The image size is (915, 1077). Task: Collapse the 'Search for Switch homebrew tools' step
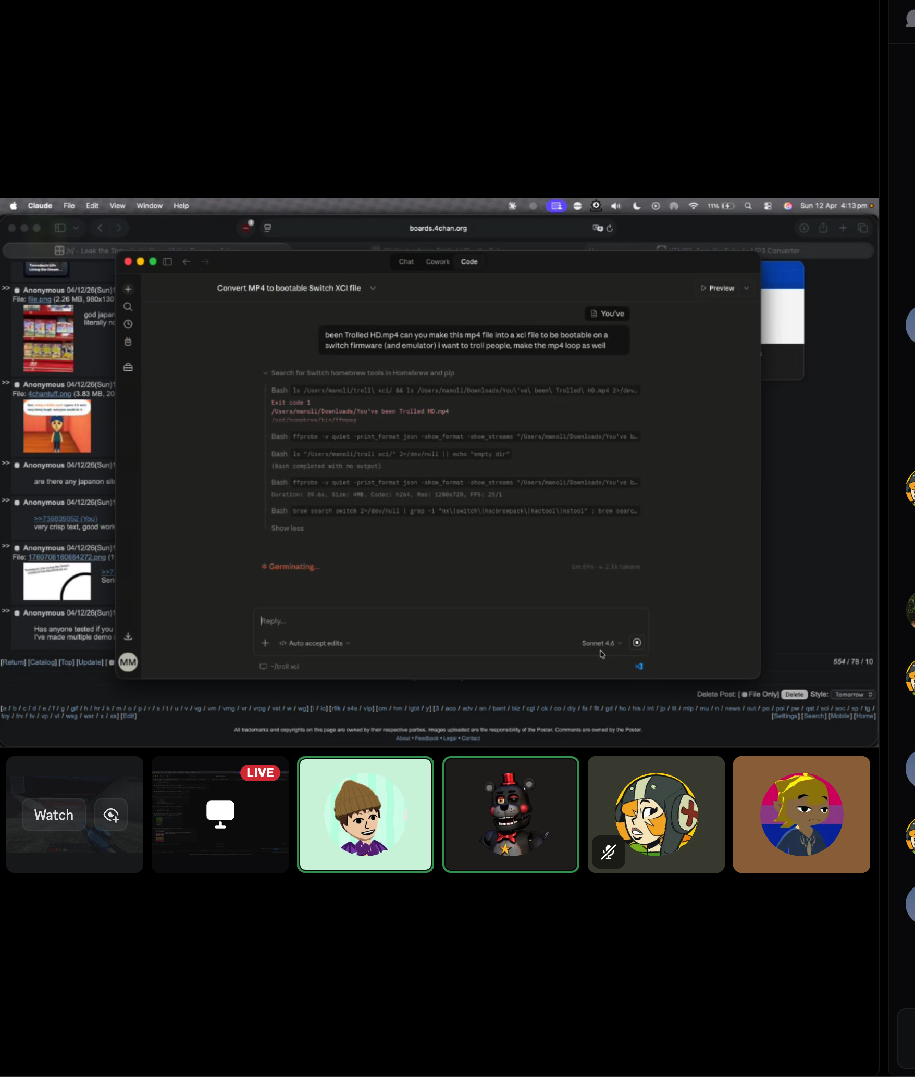pyautogui.click(x=360, y=373)
